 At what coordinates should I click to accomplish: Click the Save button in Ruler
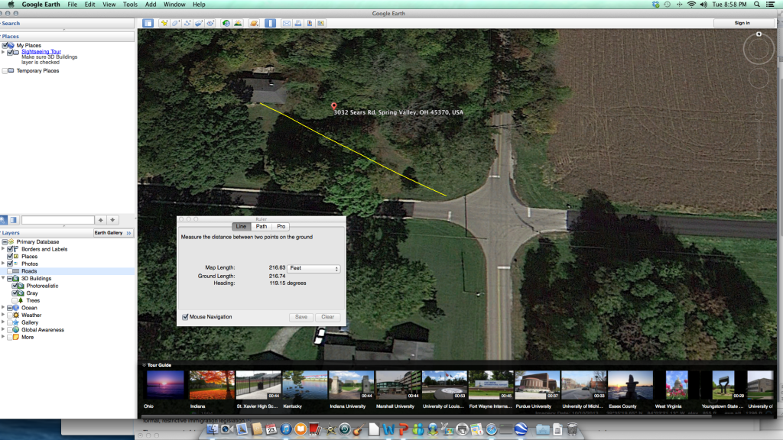[301, 317]
